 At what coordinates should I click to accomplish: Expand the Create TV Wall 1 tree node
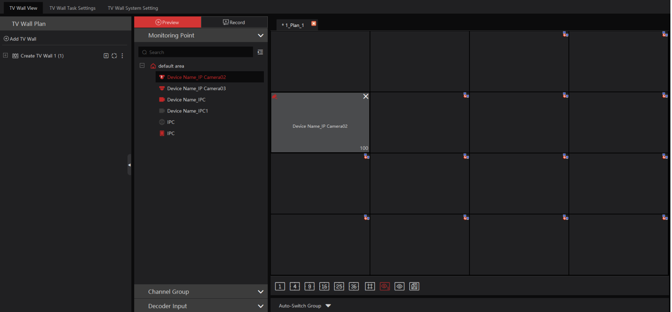click(x=5, y=55)
